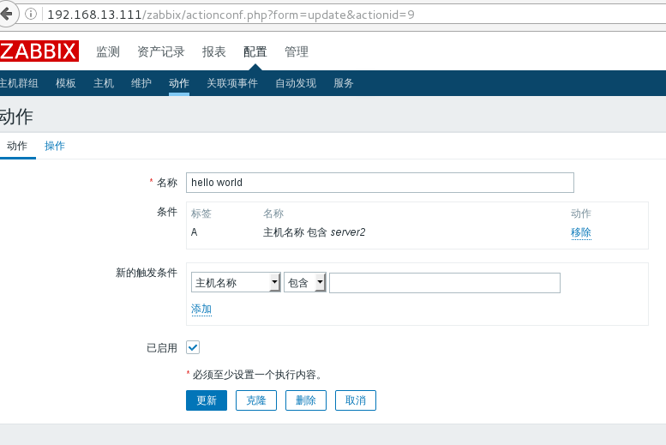This screenshot has height=445, width=666.
Task: Toggle the 已启用 checkbox
Action: coord(193,347)
